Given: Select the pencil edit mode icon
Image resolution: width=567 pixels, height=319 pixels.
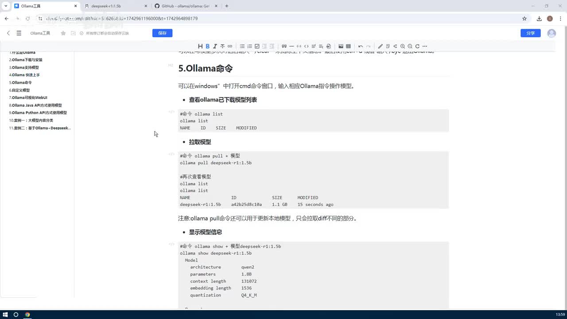Looking at the screenshot, I should pyautogui.click(x=380, y=46).
